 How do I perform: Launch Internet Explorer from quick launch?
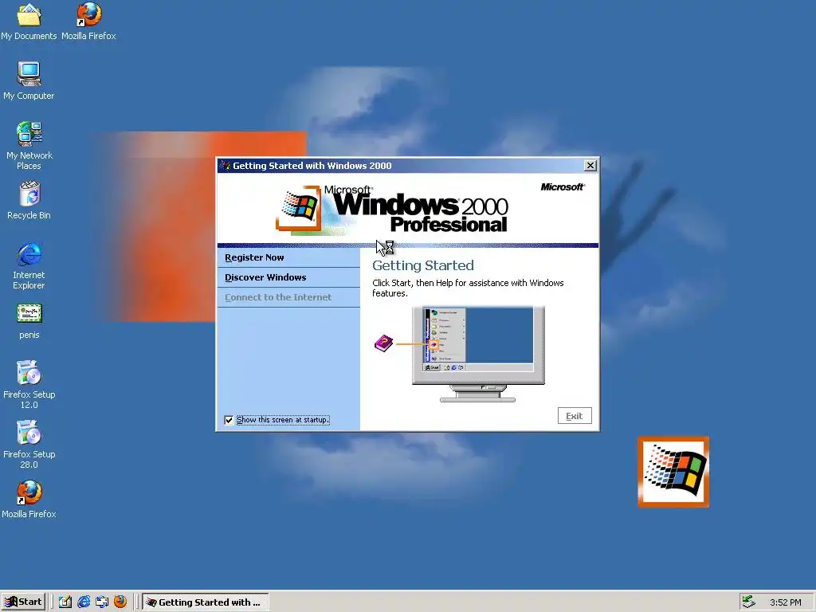point(83,602)
